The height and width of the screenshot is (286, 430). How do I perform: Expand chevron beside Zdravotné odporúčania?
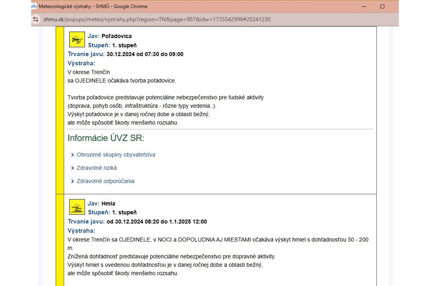click(73, 181)
